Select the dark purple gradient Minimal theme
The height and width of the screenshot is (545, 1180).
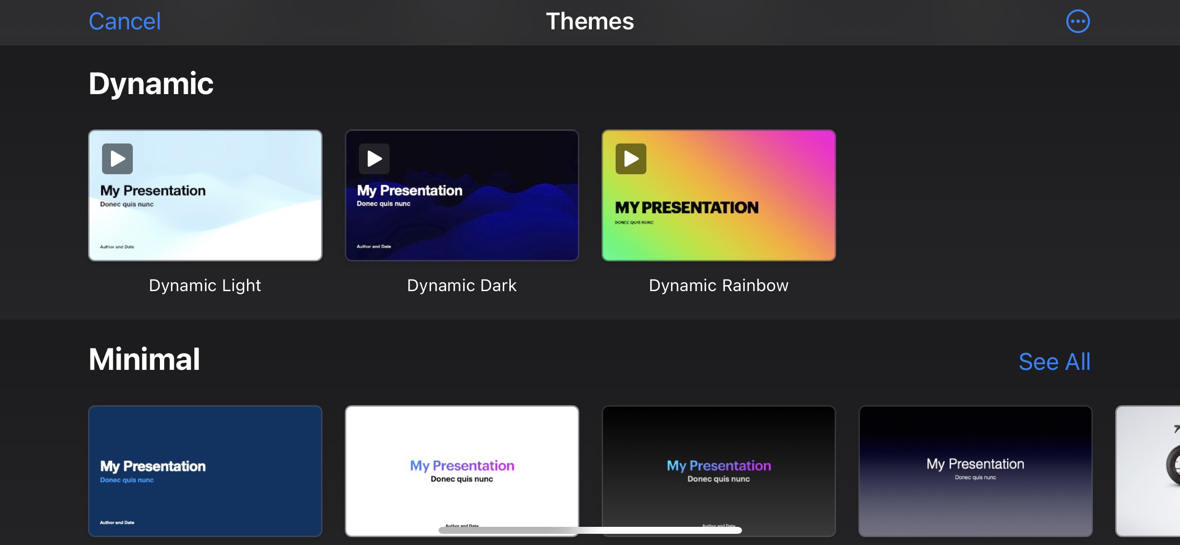coord(975,471)
